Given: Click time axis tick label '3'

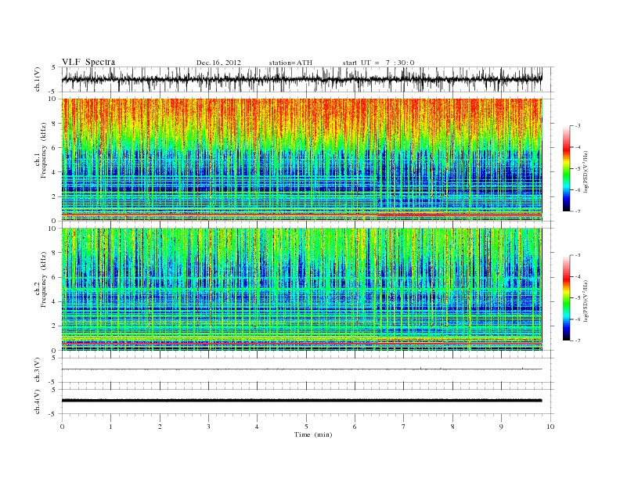Looking at the screenshot, I should [208, 427].
